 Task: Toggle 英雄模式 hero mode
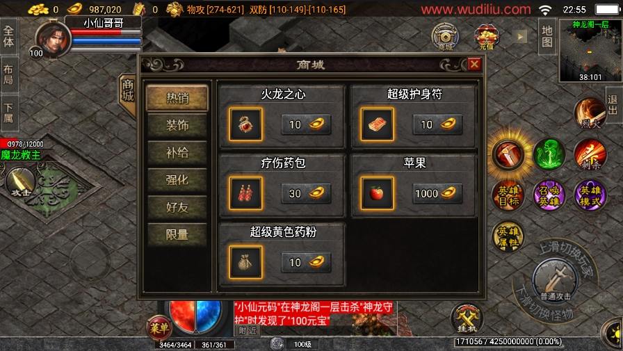[x=590, y=195]
